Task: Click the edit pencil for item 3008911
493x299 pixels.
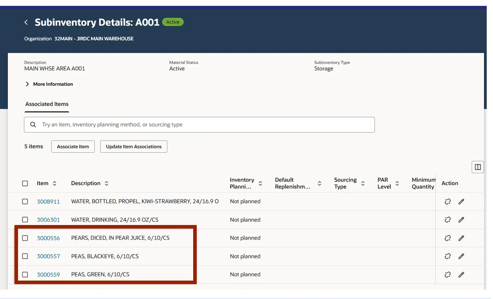Action: tap(461, 202)
